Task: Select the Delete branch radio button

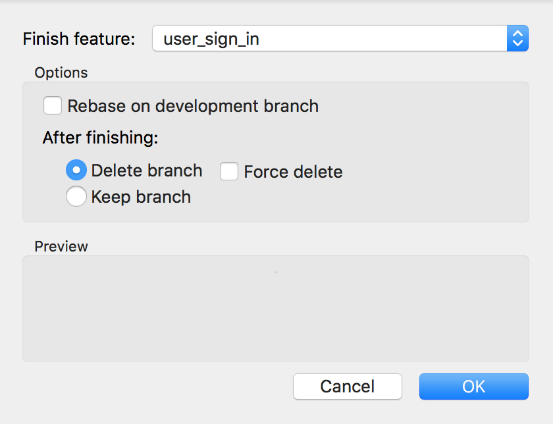Action: click(76, 170)
